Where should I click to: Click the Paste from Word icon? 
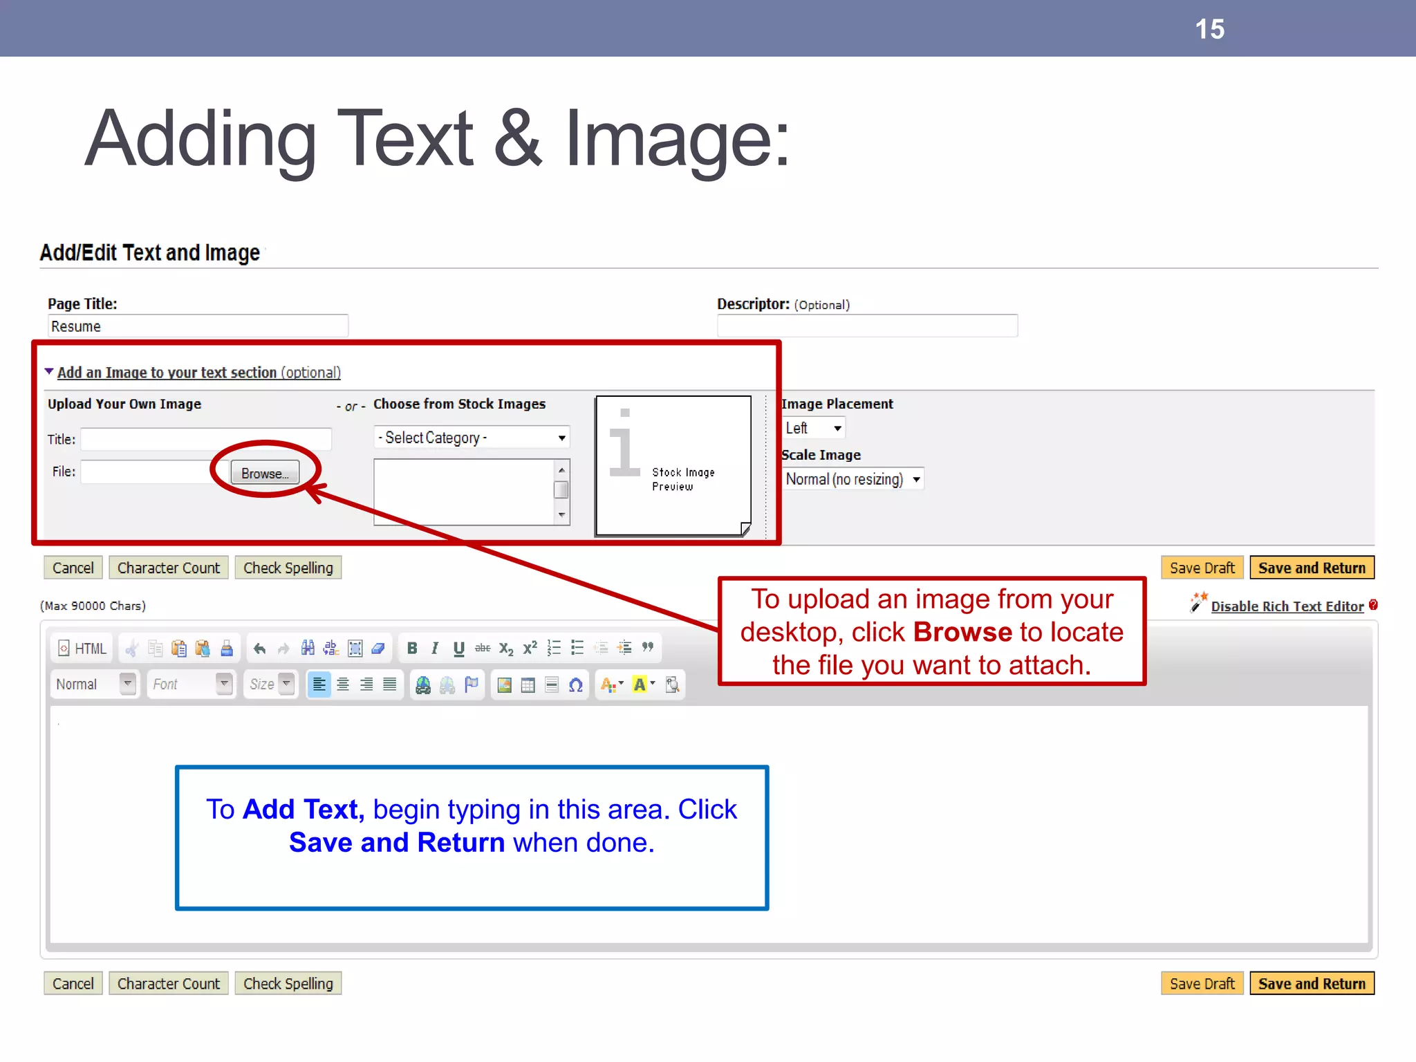[x=203, y=649]
